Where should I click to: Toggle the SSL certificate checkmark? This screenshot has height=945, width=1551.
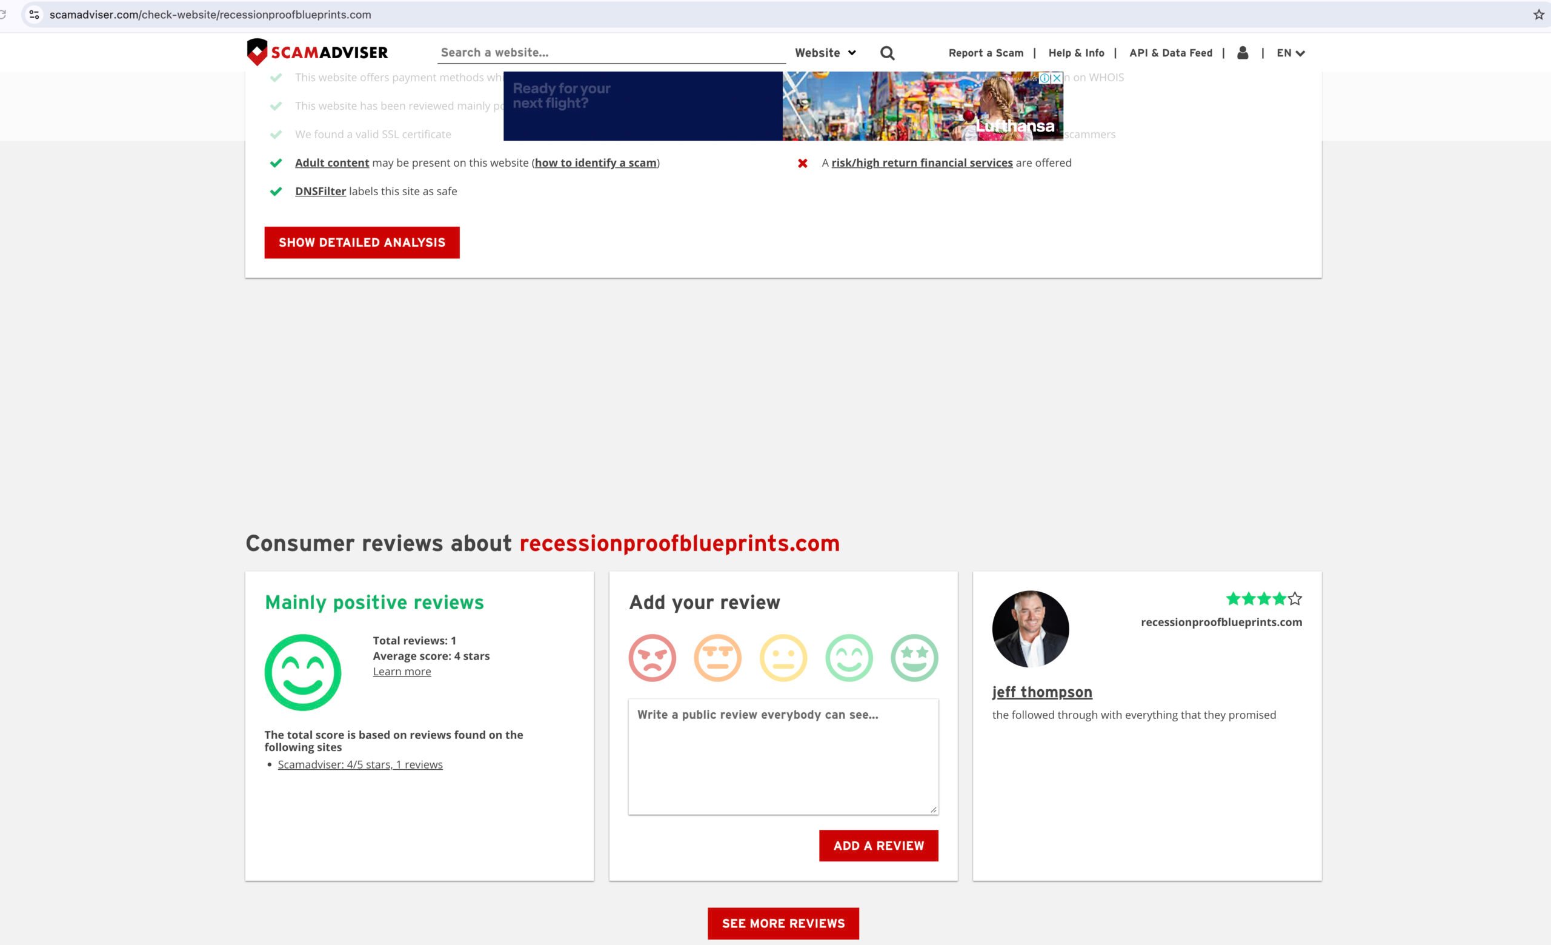tap(274, 134)
